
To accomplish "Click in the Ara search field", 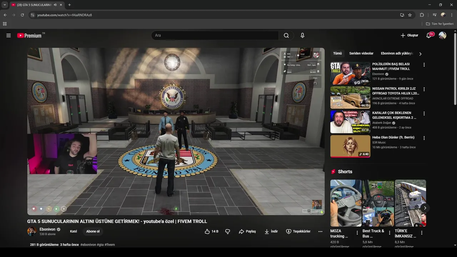I will coord(215,35).
